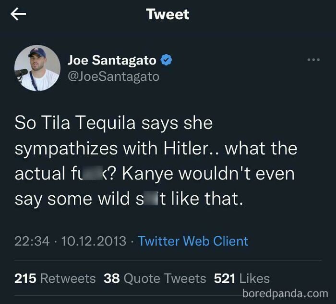Viewport: 336px width, 304px height.
Task: Click the 22:34 timestamp
Action: tap(32, 241)
